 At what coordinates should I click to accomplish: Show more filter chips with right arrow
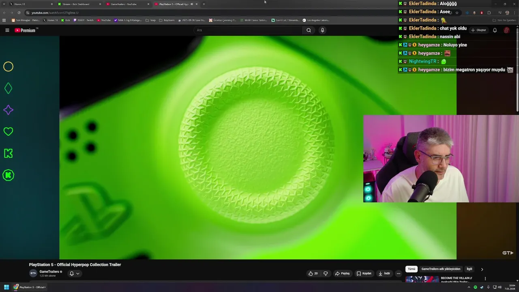click(482, 269)
